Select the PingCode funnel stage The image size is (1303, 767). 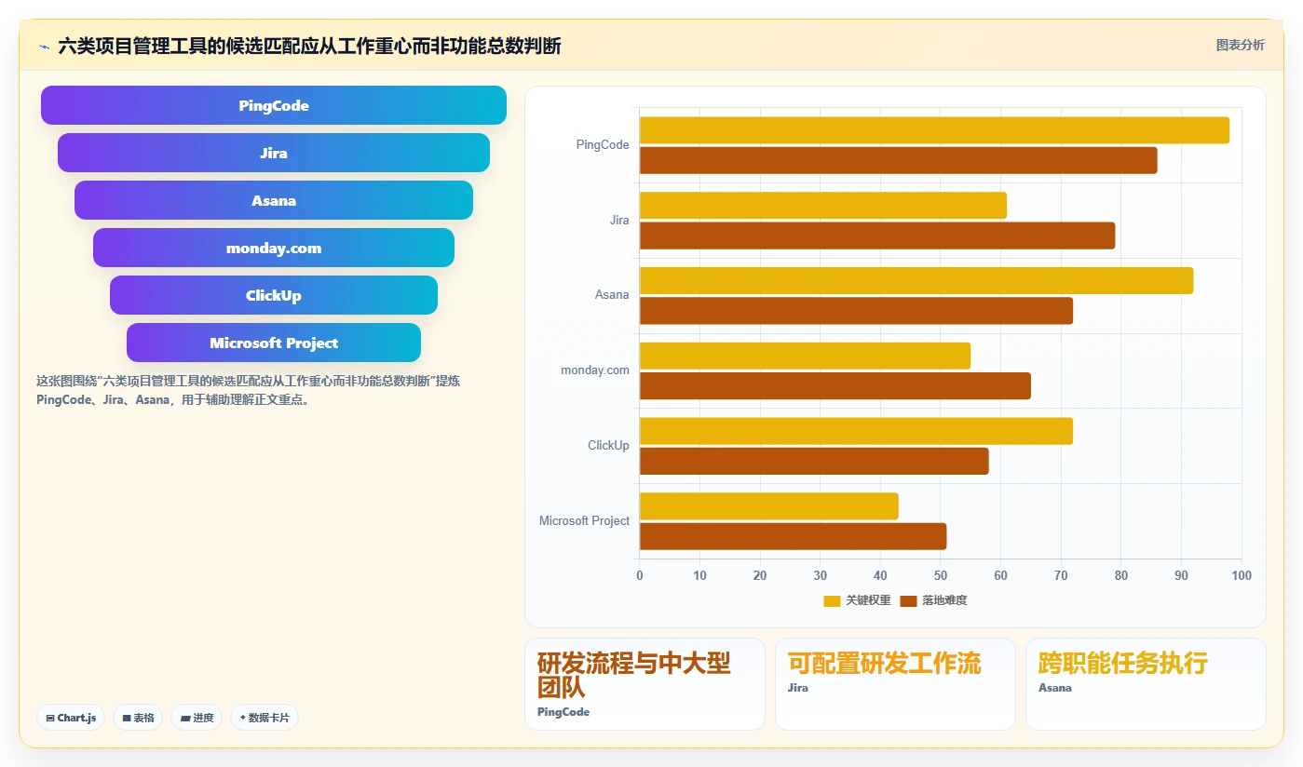coord(274,105)
